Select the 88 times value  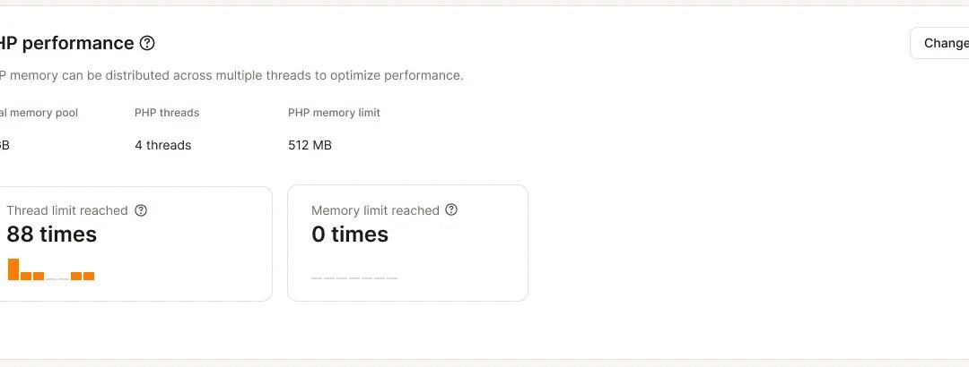click(51, 235)
